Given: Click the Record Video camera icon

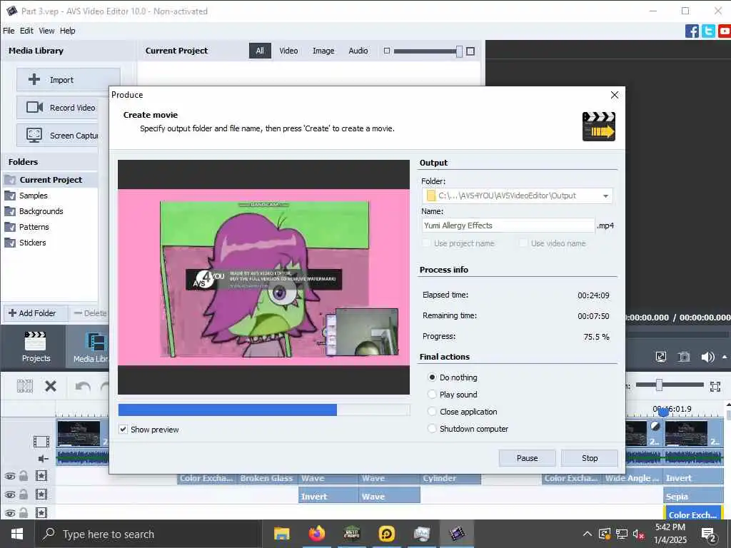Looking at the screenshot, I should pyautogui.click(x=34, y=107).
